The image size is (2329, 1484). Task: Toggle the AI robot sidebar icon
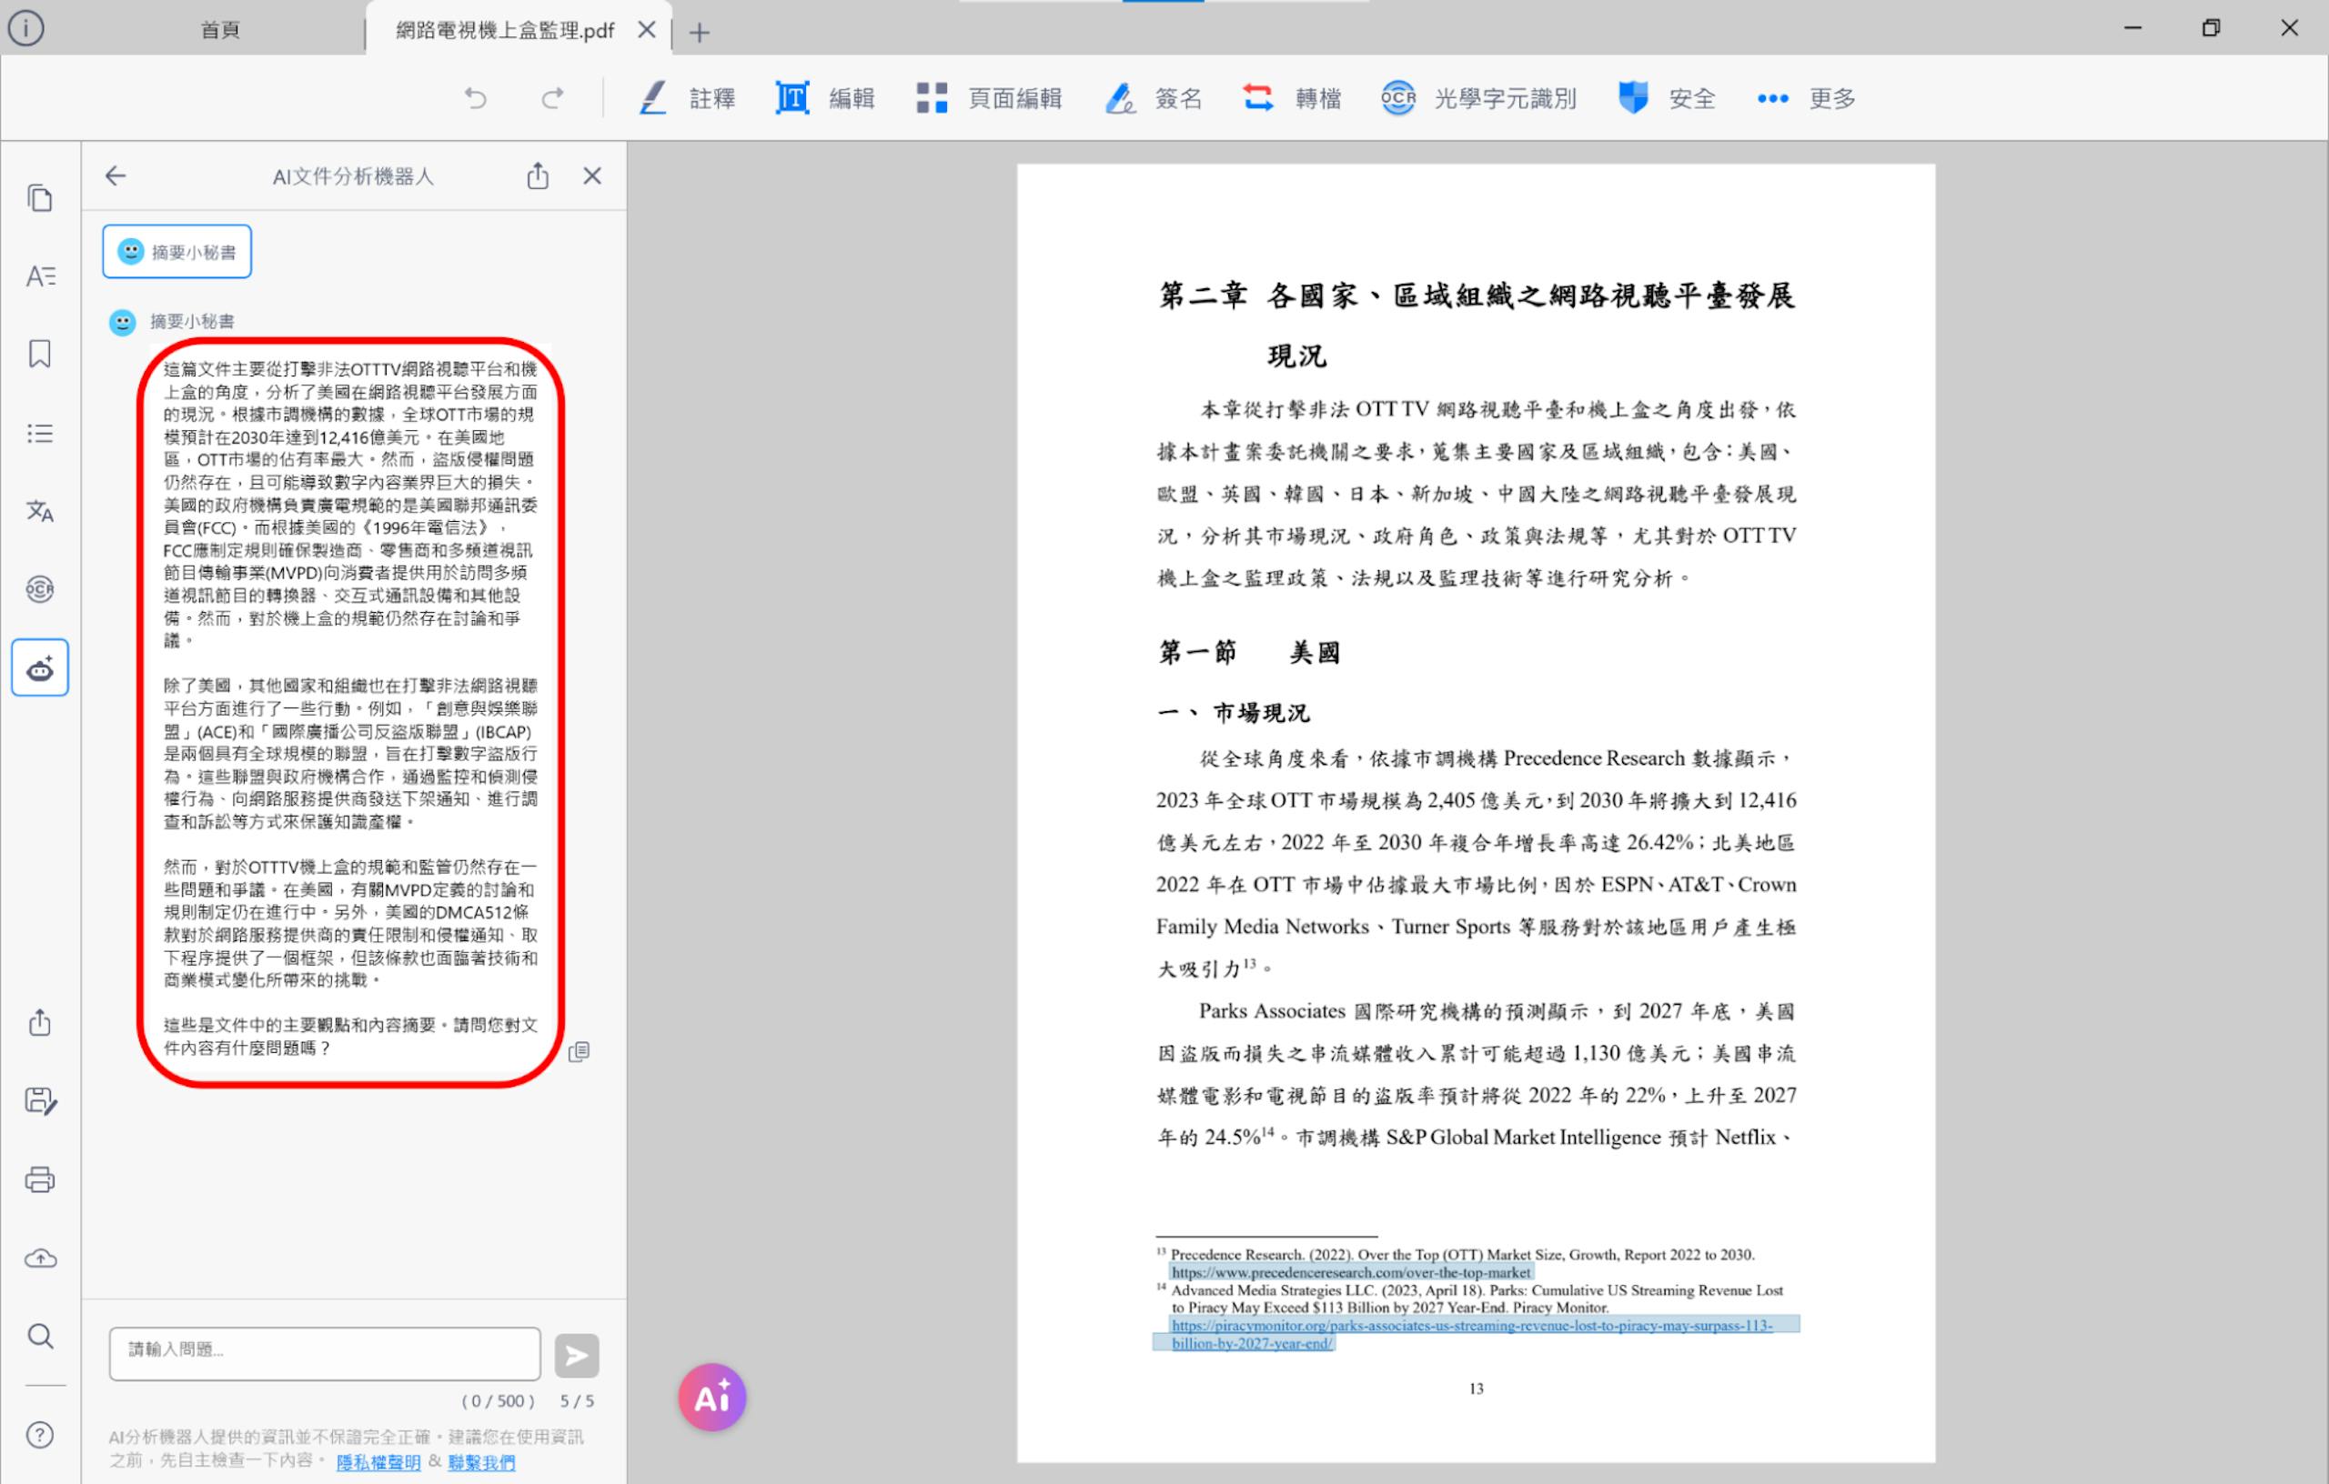40,667
